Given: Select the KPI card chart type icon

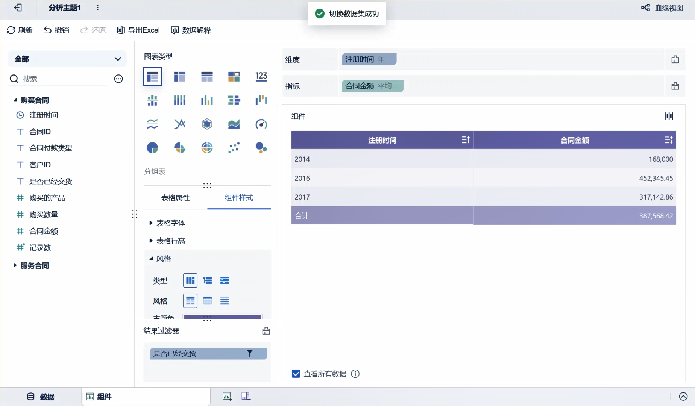Looking at the screenshot, I should tap(234, 77).
